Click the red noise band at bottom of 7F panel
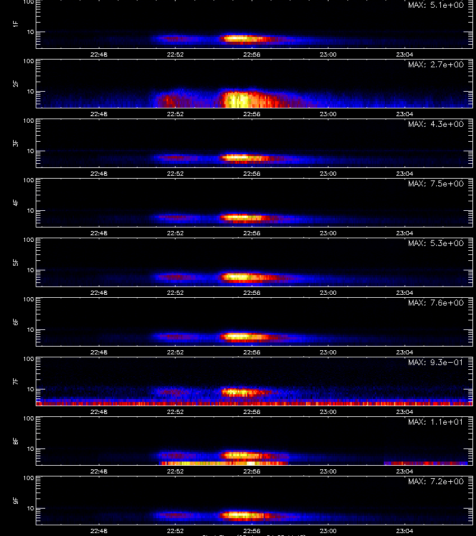The image size is (476, 536). tap(254, 403)
